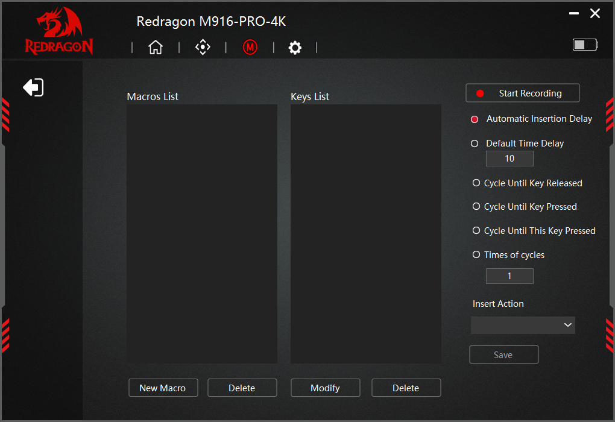Click the cycle count field showing 1
The image size is (615, 422).
(509, 276)
